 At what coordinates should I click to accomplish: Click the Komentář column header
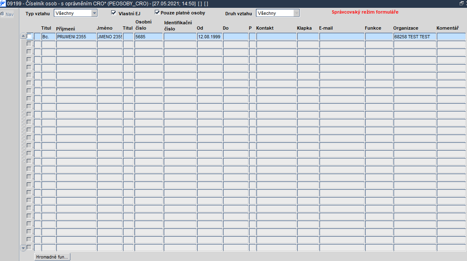pyautogui.click(x=448, y=28)
